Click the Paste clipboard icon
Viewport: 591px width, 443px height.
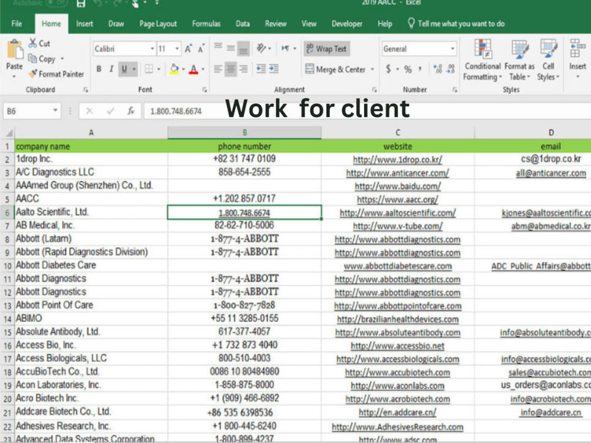(x=14, y=50)
